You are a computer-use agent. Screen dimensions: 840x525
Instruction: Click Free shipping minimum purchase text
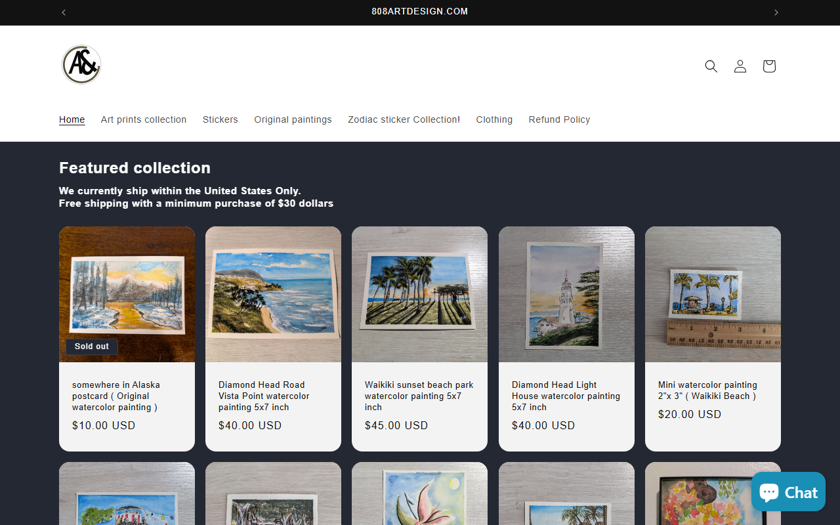coord(196,203)
